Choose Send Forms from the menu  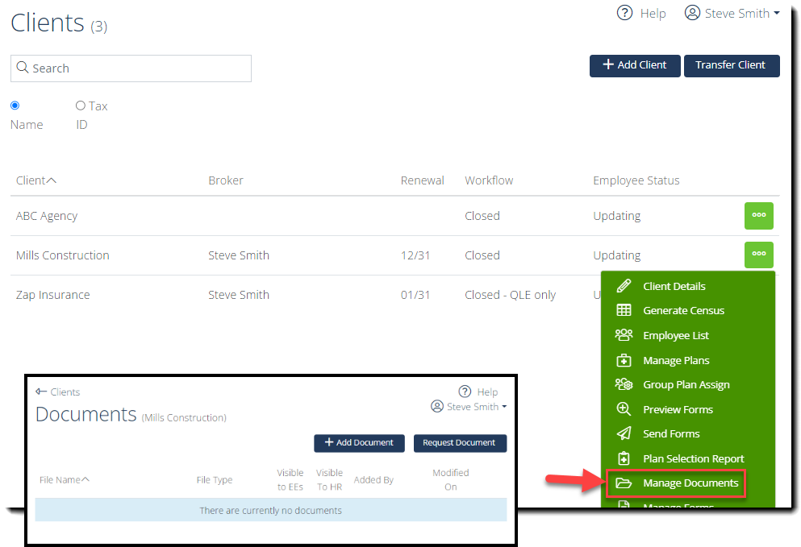click(x=671, y=433)
